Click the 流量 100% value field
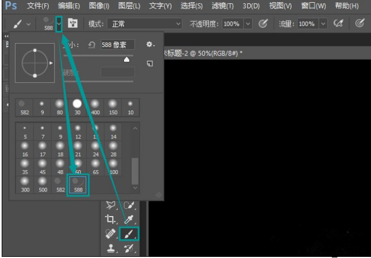The image size is (371, 258). 309,24
